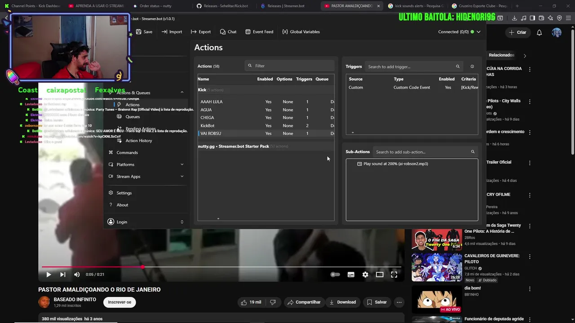Image resolution: width=575 pixels, height=323 pixels.
Task: Click the info icon beside trigger search
Action: pos(472,66)
